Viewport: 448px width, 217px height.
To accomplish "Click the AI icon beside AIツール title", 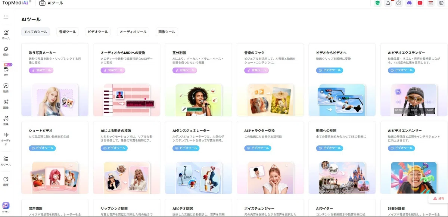I will click(x=42, y=3).
